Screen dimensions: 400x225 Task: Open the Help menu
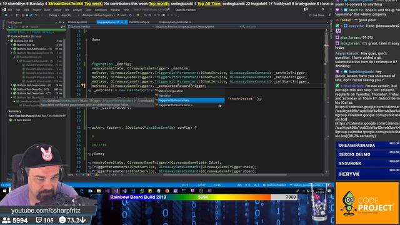tap(126, 10)
